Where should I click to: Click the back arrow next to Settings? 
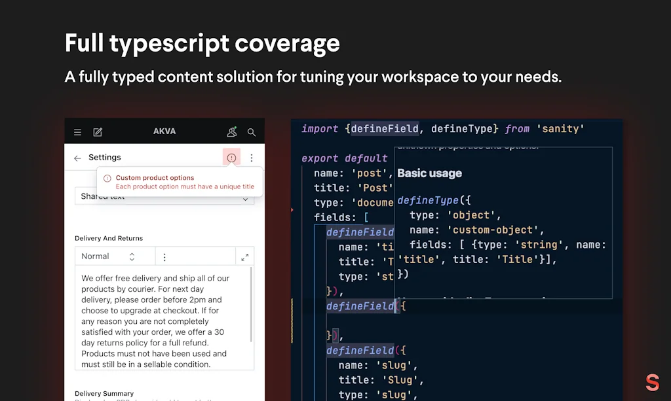point(77,158)
